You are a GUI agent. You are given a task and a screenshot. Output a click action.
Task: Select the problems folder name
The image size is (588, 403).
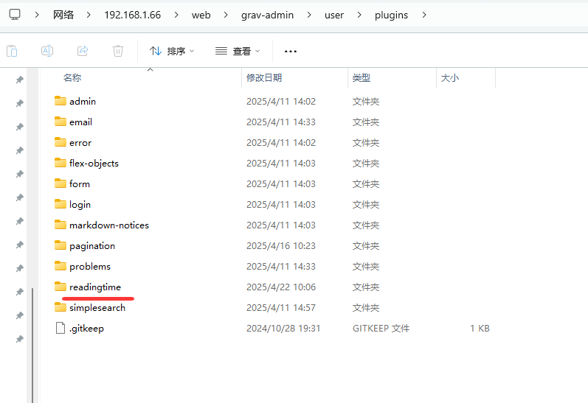click(90, 266)
